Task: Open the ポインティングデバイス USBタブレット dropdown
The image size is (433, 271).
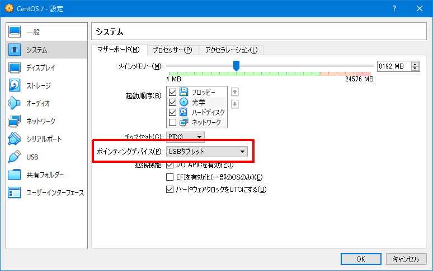Action: (x=207, y=152)
